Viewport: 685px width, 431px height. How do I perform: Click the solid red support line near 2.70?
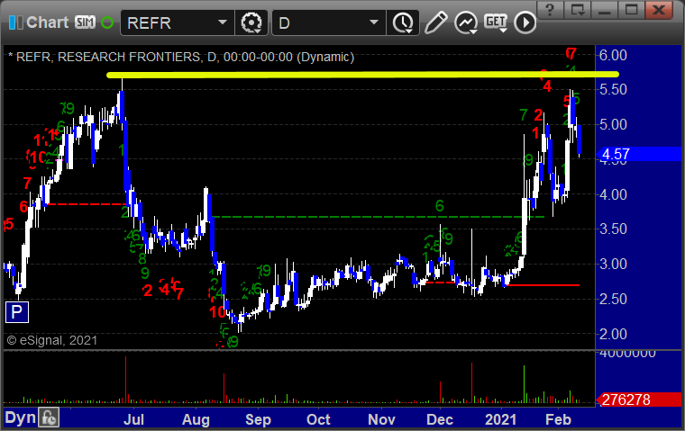543,285
